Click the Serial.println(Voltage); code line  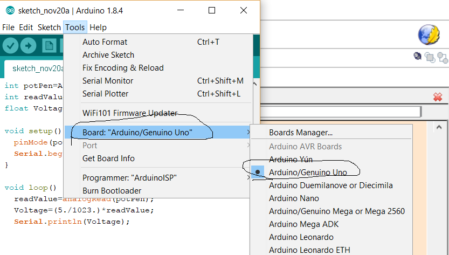pos(72,222)
